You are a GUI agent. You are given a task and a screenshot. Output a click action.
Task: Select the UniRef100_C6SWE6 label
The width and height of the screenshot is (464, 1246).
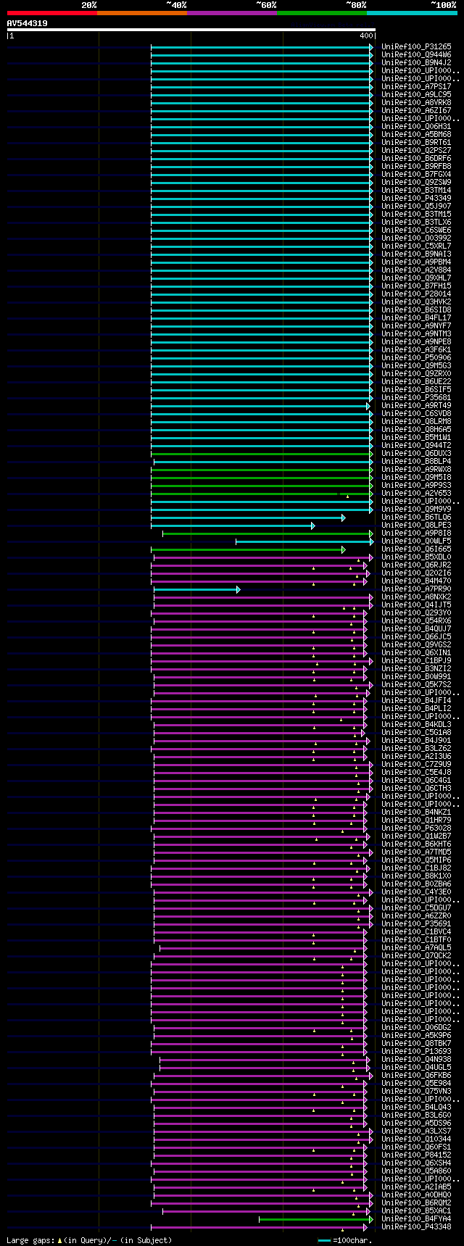416,230
